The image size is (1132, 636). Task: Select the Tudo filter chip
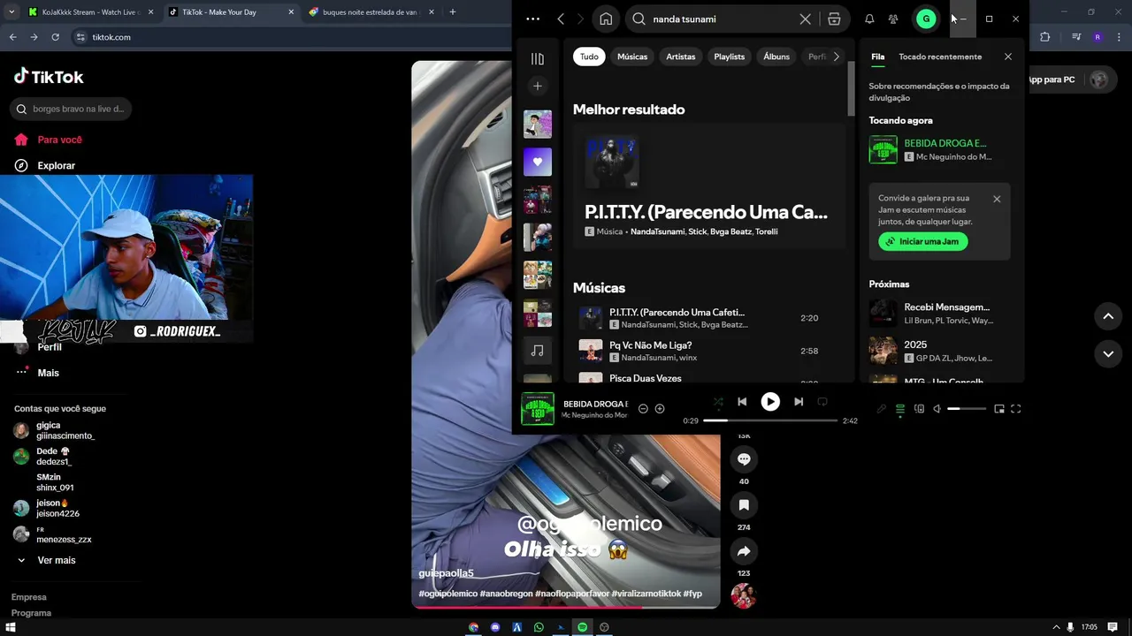pyautogui.click(x=589, y=57)
